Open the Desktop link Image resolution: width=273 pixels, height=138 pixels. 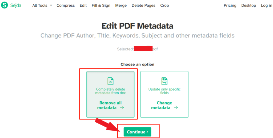248,5
